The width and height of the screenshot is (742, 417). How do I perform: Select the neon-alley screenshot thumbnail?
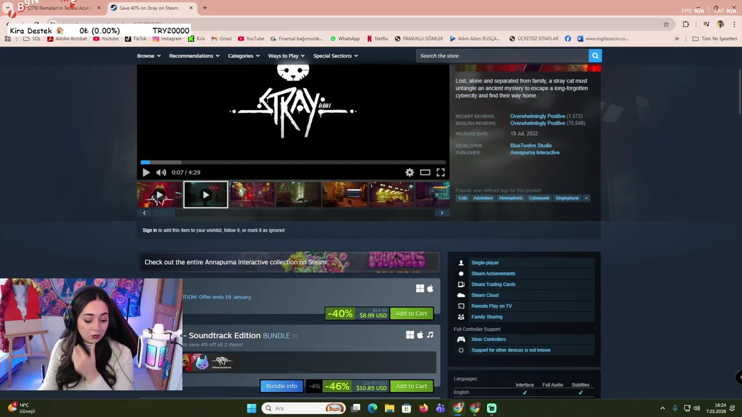pos(252,195)
